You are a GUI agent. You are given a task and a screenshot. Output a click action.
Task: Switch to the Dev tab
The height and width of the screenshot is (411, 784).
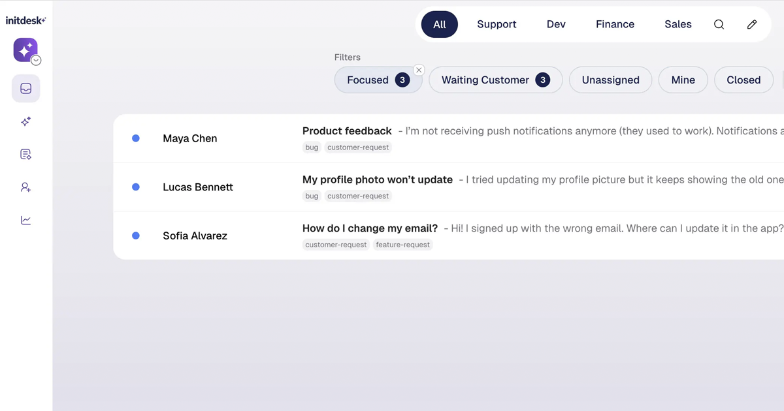pos(556,24)
